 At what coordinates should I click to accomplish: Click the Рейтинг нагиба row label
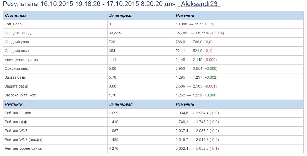18,113
